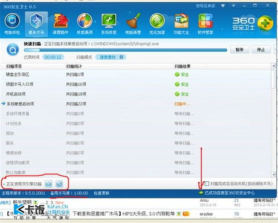
Task: Click the scan progress bar
Action: click(x=125, y=50)
